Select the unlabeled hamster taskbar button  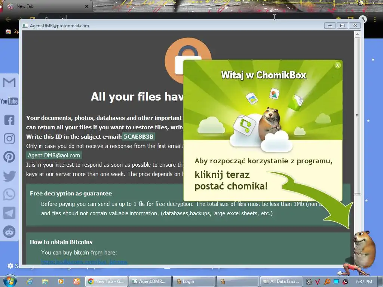tap(238, 281)
